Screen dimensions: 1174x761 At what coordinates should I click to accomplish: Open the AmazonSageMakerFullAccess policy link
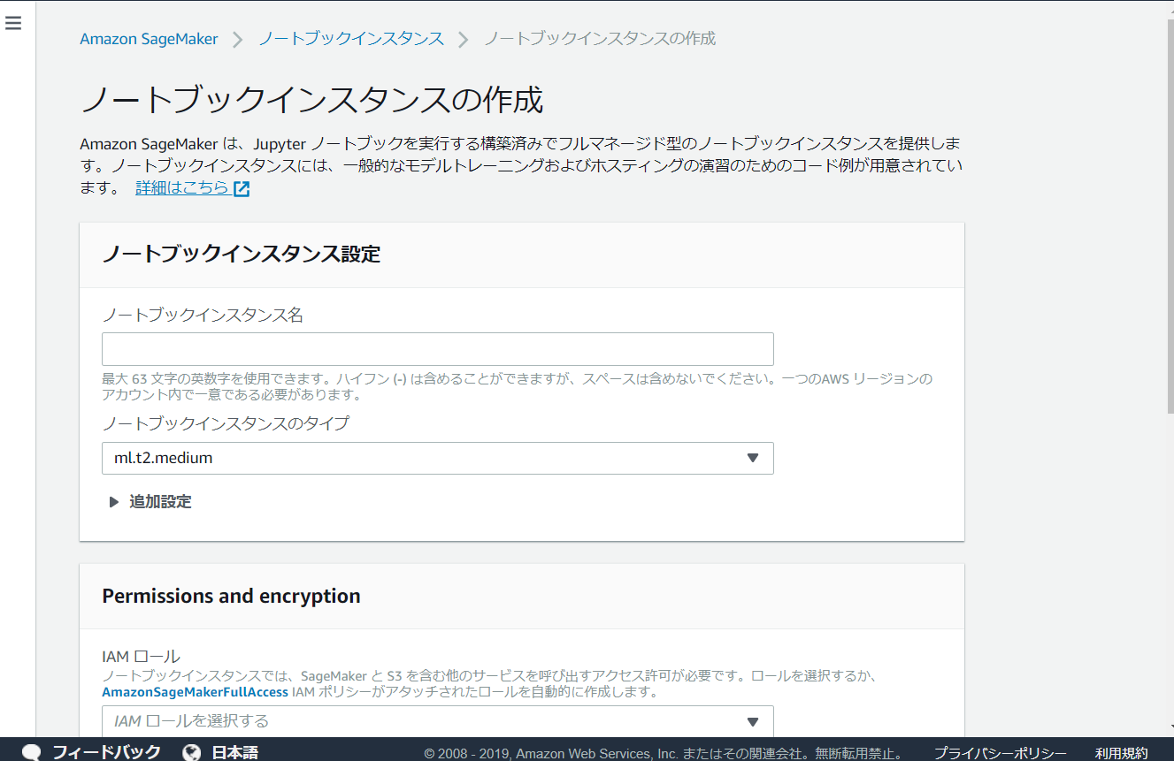[x=195, y=692]
